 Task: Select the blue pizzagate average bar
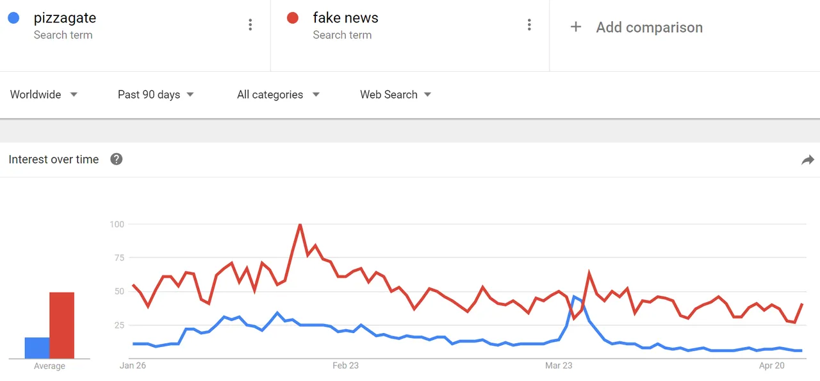[37, 348]
